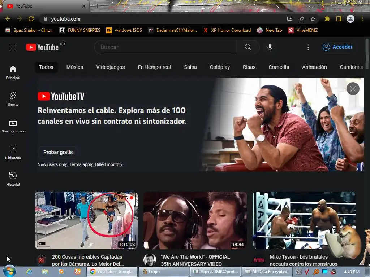Open Historial from sidebar

tap(13, 179)
